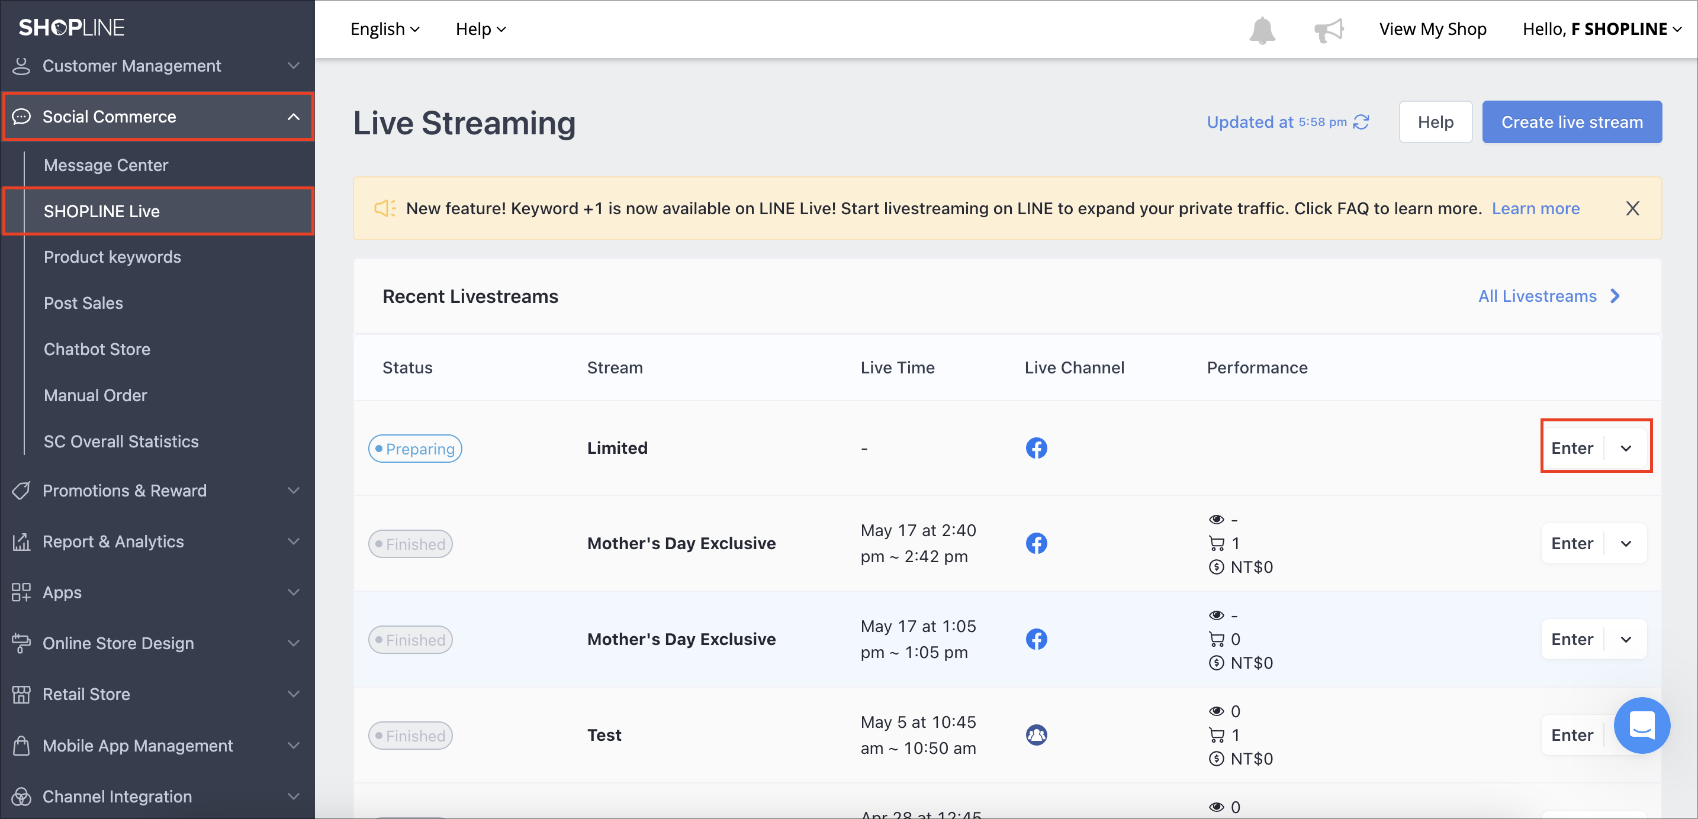Viewport: 1698px width, 819px height.
Task: Click Enter for May 17 1:05 Mother's Day stream
Action: 1571,639
